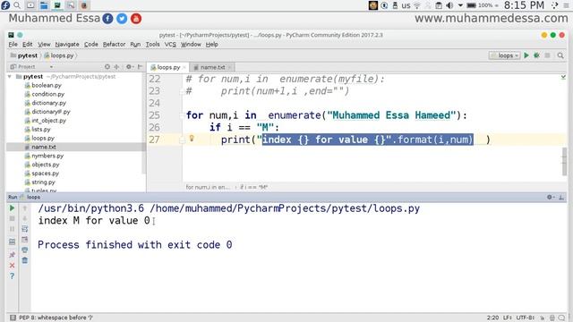
Task: Fold the for loop at line 25
Action: point(182,115)
